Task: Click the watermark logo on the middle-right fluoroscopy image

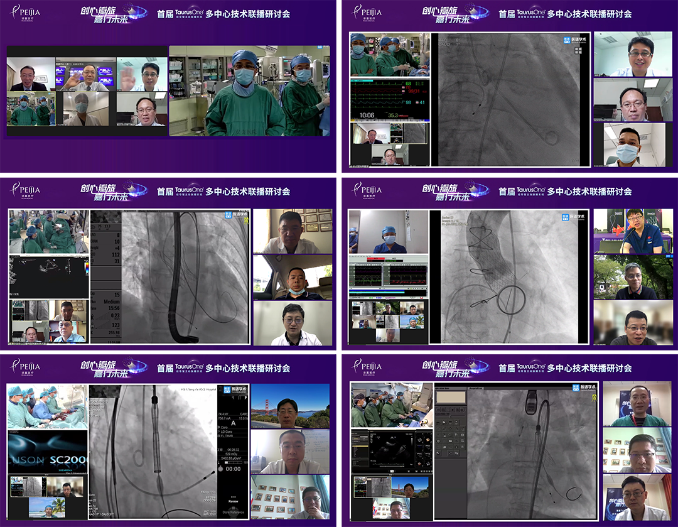Action: 569,217
